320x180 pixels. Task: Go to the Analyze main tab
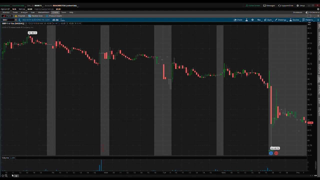24,12
